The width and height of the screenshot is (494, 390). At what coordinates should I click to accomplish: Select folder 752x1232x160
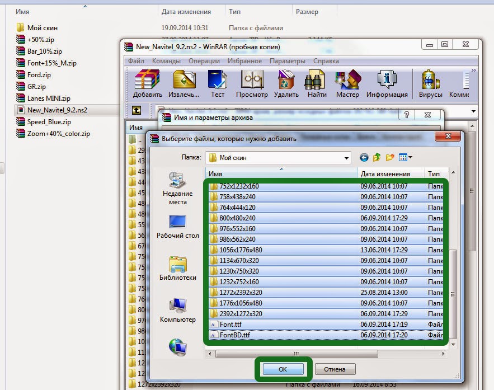coord(326,186)
